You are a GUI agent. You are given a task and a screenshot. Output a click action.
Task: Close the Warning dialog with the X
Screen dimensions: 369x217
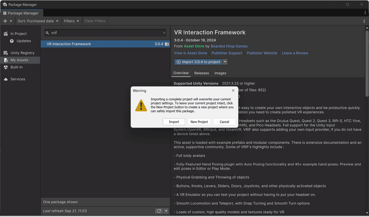[233, 91]
